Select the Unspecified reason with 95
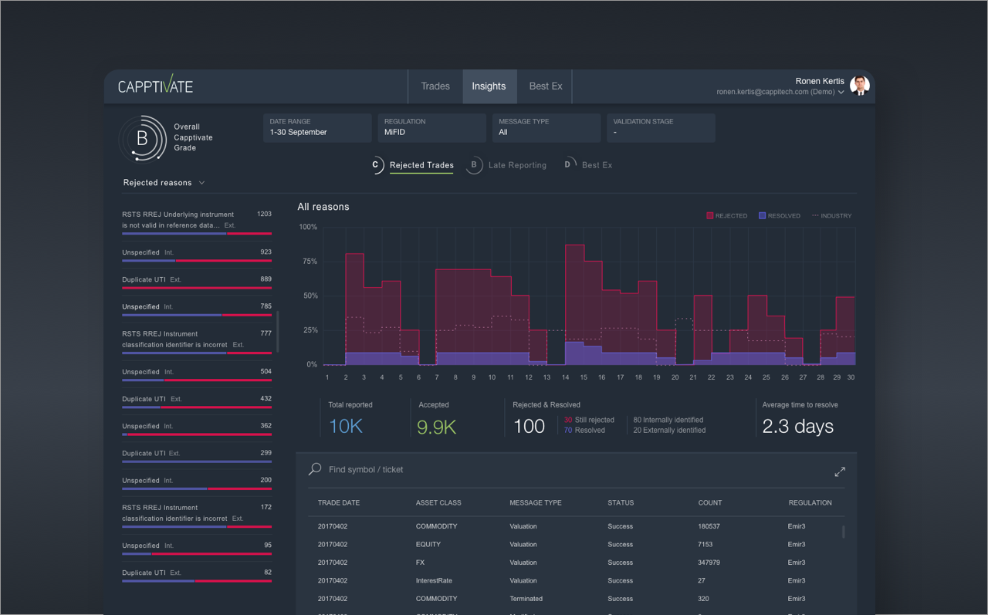This screenshot has height=615, width=988. click(x=197, y=548)
